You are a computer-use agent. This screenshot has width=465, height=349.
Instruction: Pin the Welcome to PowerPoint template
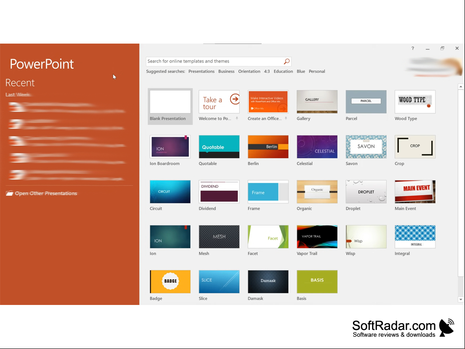coord(237,118)
